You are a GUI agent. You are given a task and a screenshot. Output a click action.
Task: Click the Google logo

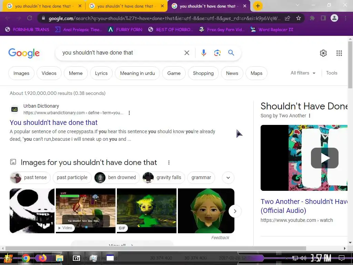24,53
